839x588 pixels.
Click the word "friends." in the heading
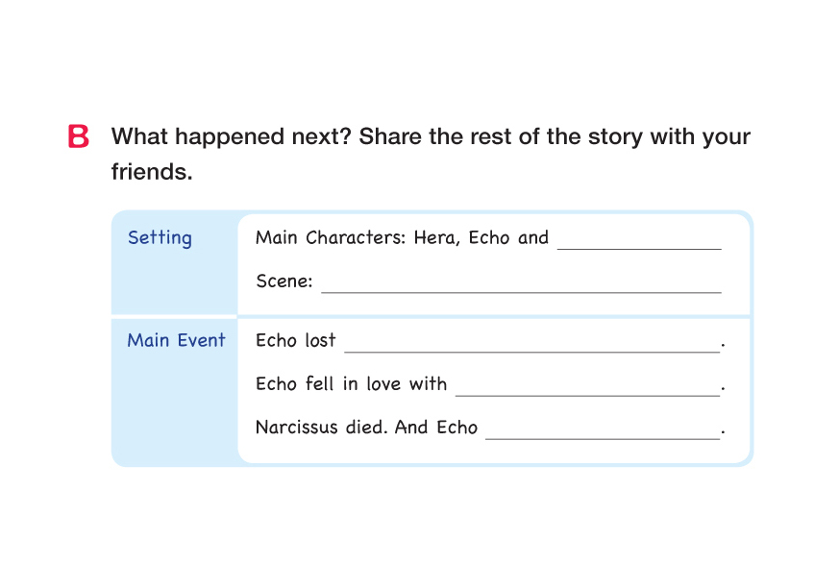point(152,173)
